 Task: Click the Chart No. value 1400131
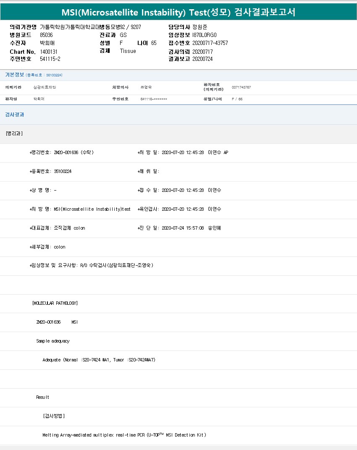point(48,51)
